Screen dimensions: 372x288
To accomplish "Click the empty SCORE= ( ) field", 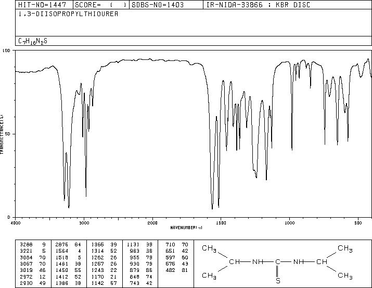I will pos(101,5).
